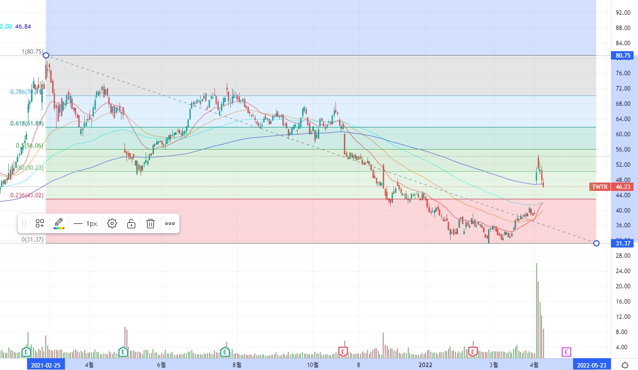The width and height of the screenshot is (638, 370).
Task: Click the 3월 label on time axis
Action: [494, 365]
